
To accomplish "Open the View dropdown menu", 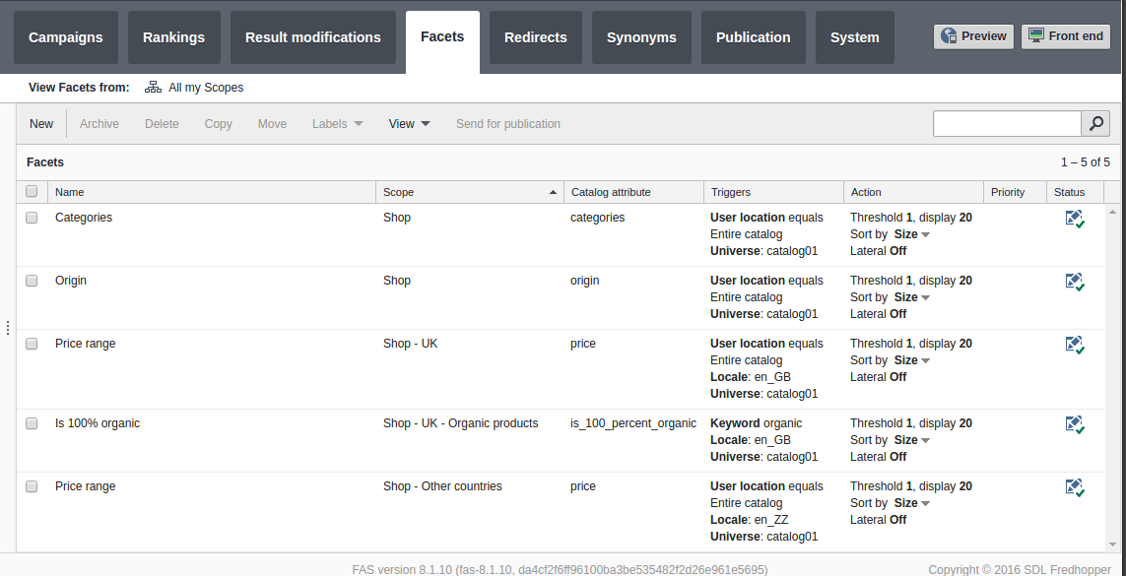I will pyautogui.click(x=410, y=123).
